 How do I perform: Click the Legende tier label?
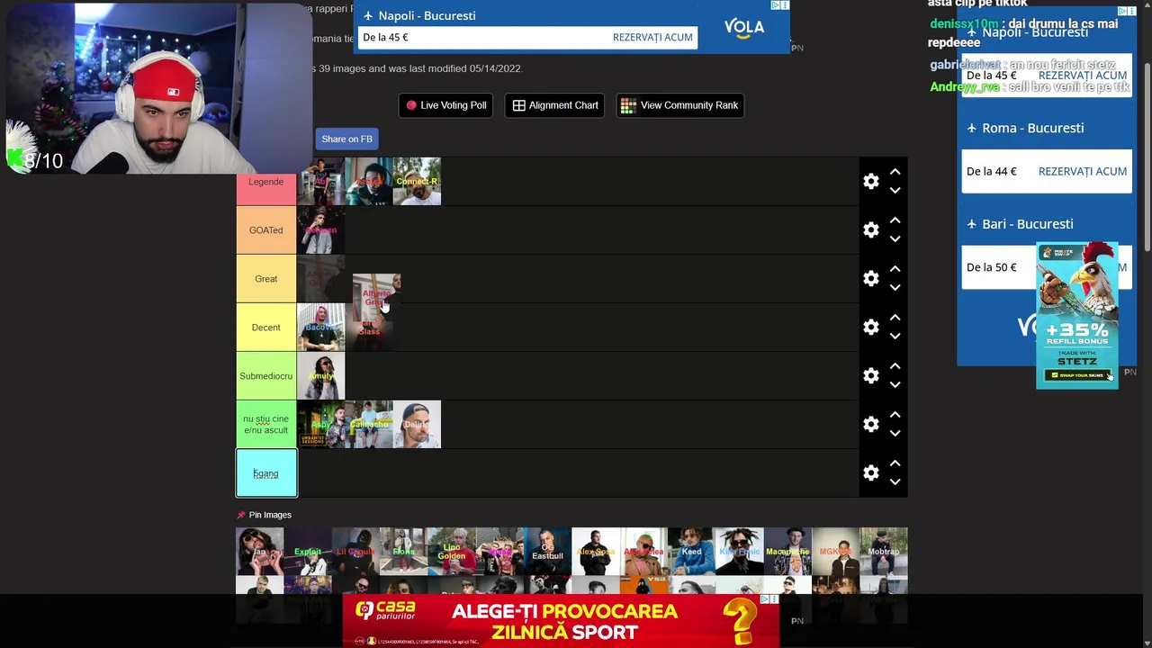click(265, 182)
